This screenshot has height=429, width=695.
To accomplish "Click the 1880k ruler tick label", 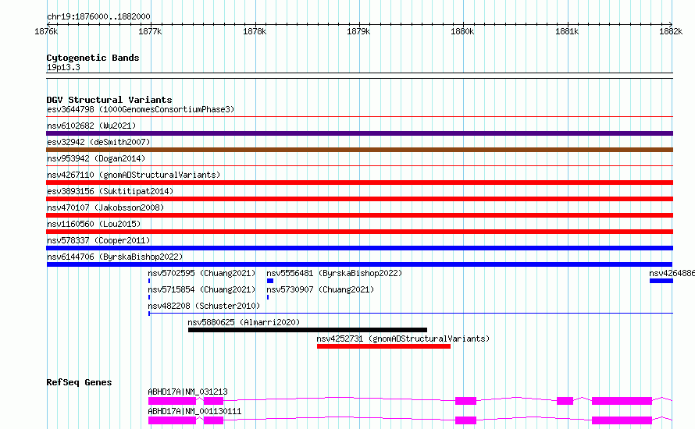I will click(462, 31).
